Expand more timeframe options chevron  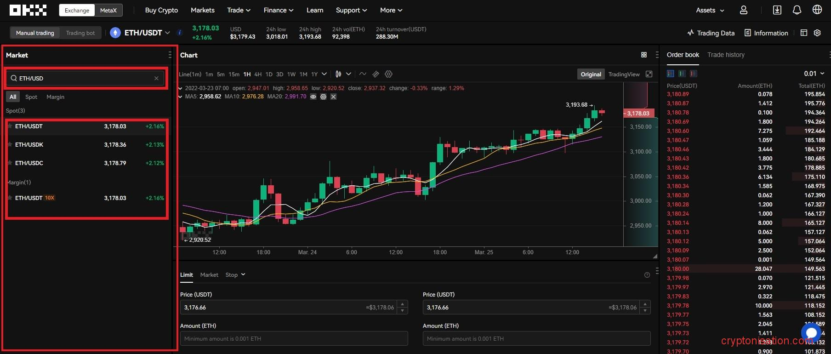pyautogui.click(x=324, y=74)
